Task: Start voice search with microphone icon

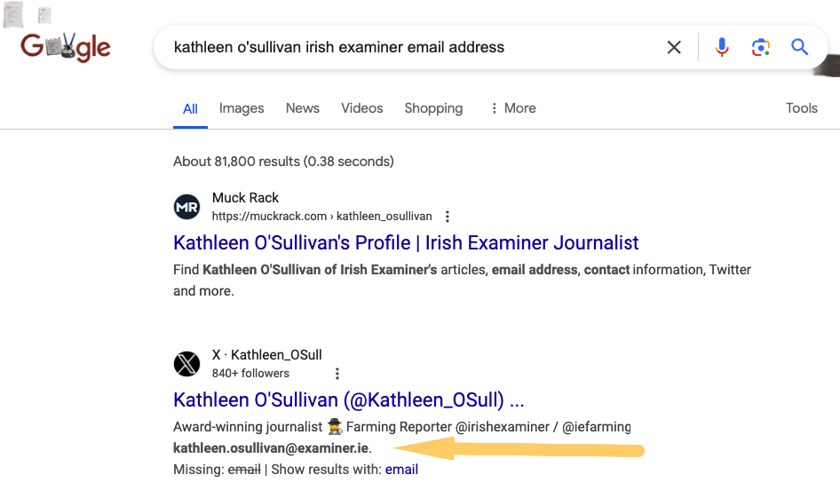Action: click(x=722, y=47)
